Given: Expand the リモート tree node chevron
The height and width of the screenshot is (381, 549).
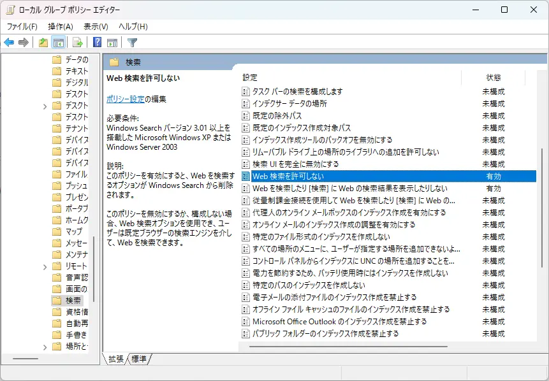Looking at the screenshot, I should click(x=45, y=267).
